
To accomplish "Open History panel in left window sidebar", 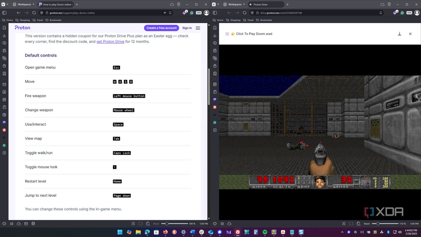I will 4,43.
